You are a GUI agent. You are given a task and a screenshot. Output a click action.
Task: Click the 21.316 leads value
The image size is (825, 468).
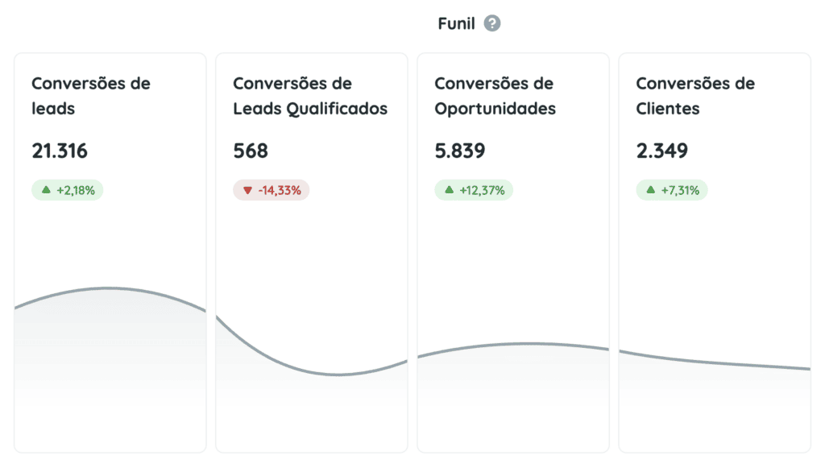(60, 151)
